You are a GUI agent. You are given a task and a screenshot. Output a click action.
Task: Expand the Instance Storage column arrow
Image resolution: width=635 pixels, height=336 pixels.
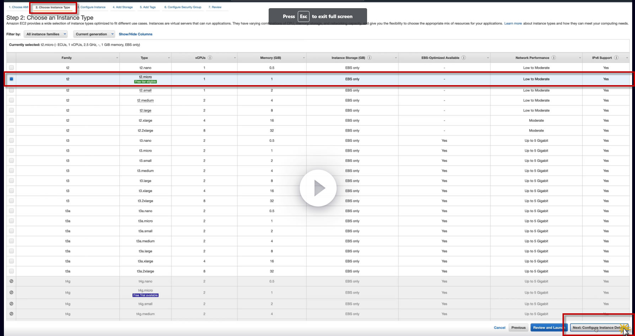pos(396,58)
